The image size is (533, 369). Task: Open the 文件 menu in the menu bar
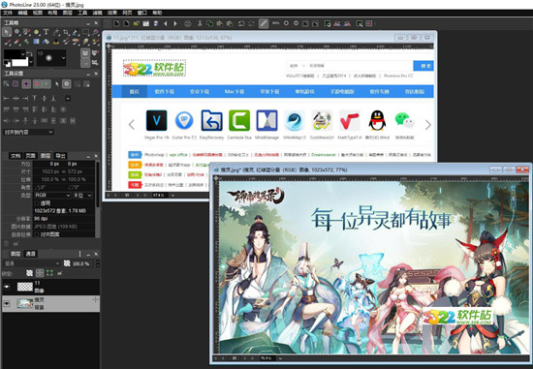[8, 13]
